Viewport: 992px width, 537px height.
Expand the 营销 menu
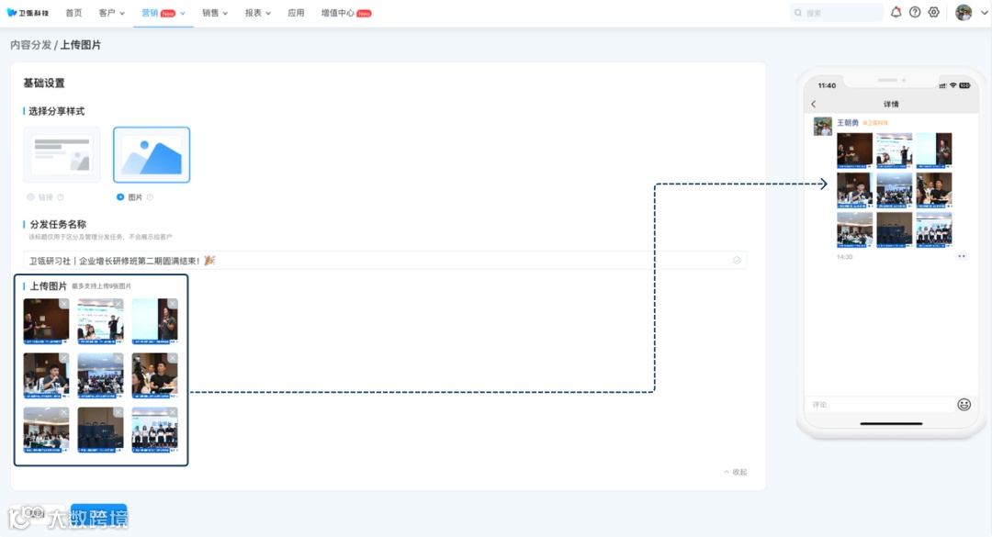point(163,13)
